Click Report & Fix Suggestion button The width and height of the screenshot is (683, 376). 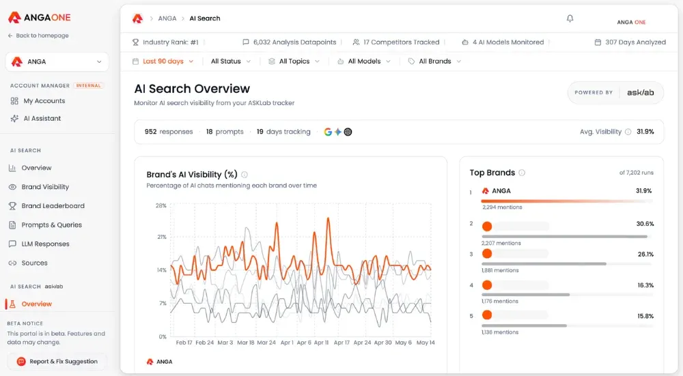[57, 362]
